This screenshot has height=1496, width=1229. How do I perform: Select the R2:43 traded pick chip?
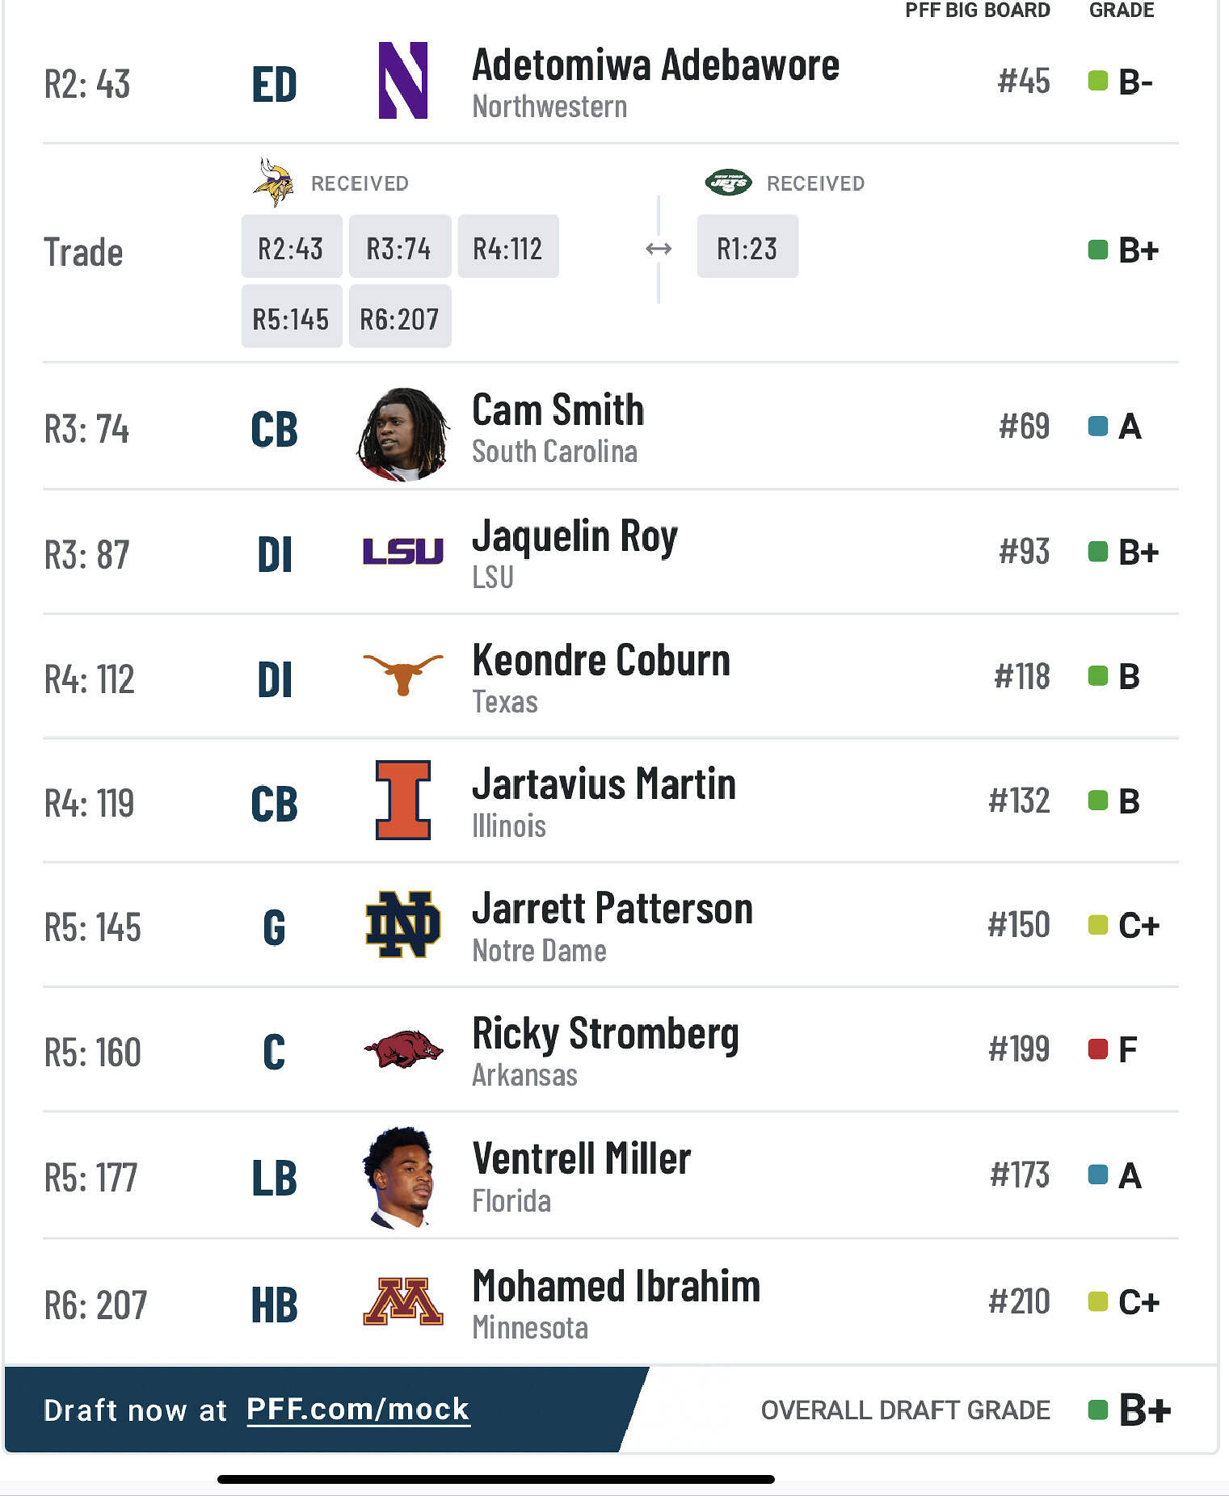click(291, 247)
